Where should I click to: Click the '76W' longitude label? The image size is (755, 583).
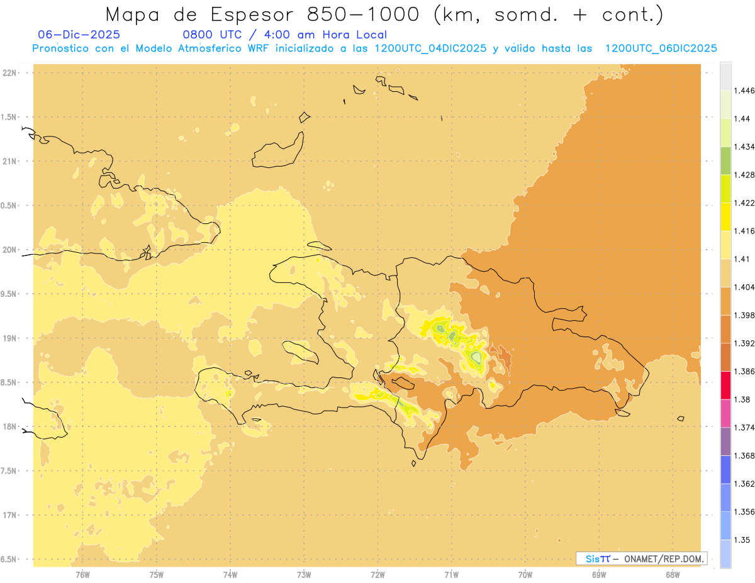pos(82,574)
